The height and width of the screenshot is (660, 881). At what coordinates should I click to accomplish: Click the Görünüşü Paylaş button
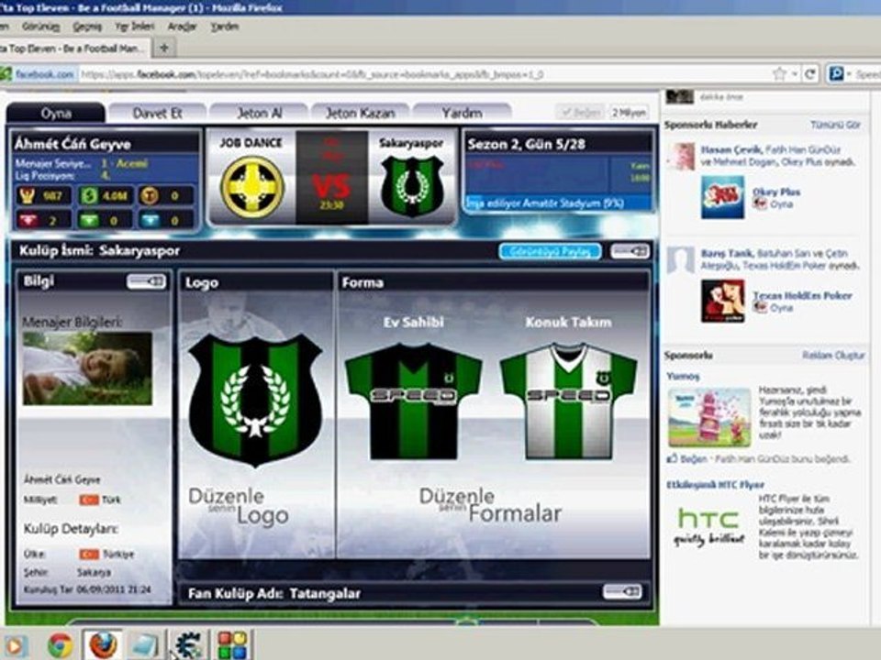[550, 251]
